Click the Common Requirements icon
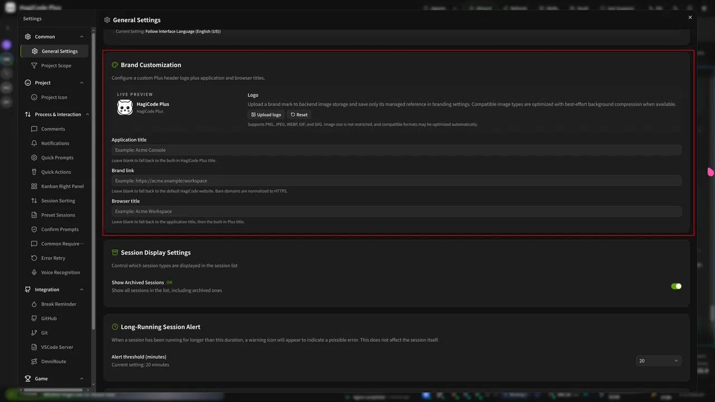 tap(34, 243)
